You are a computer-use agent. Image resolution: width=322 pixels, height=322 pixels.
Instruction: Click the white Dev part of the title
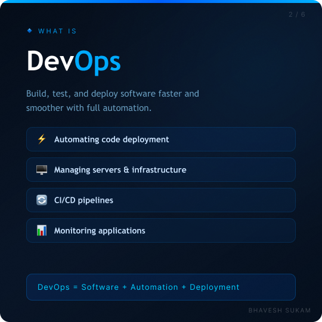click(51, 61)
